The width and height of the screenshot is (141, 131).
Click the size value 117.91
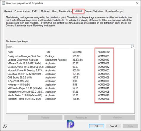76,78
